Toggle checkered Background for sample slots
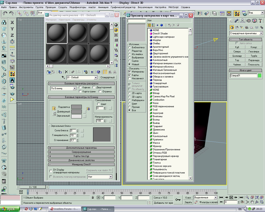Viewport: 265px width, 212px height. 116,35
